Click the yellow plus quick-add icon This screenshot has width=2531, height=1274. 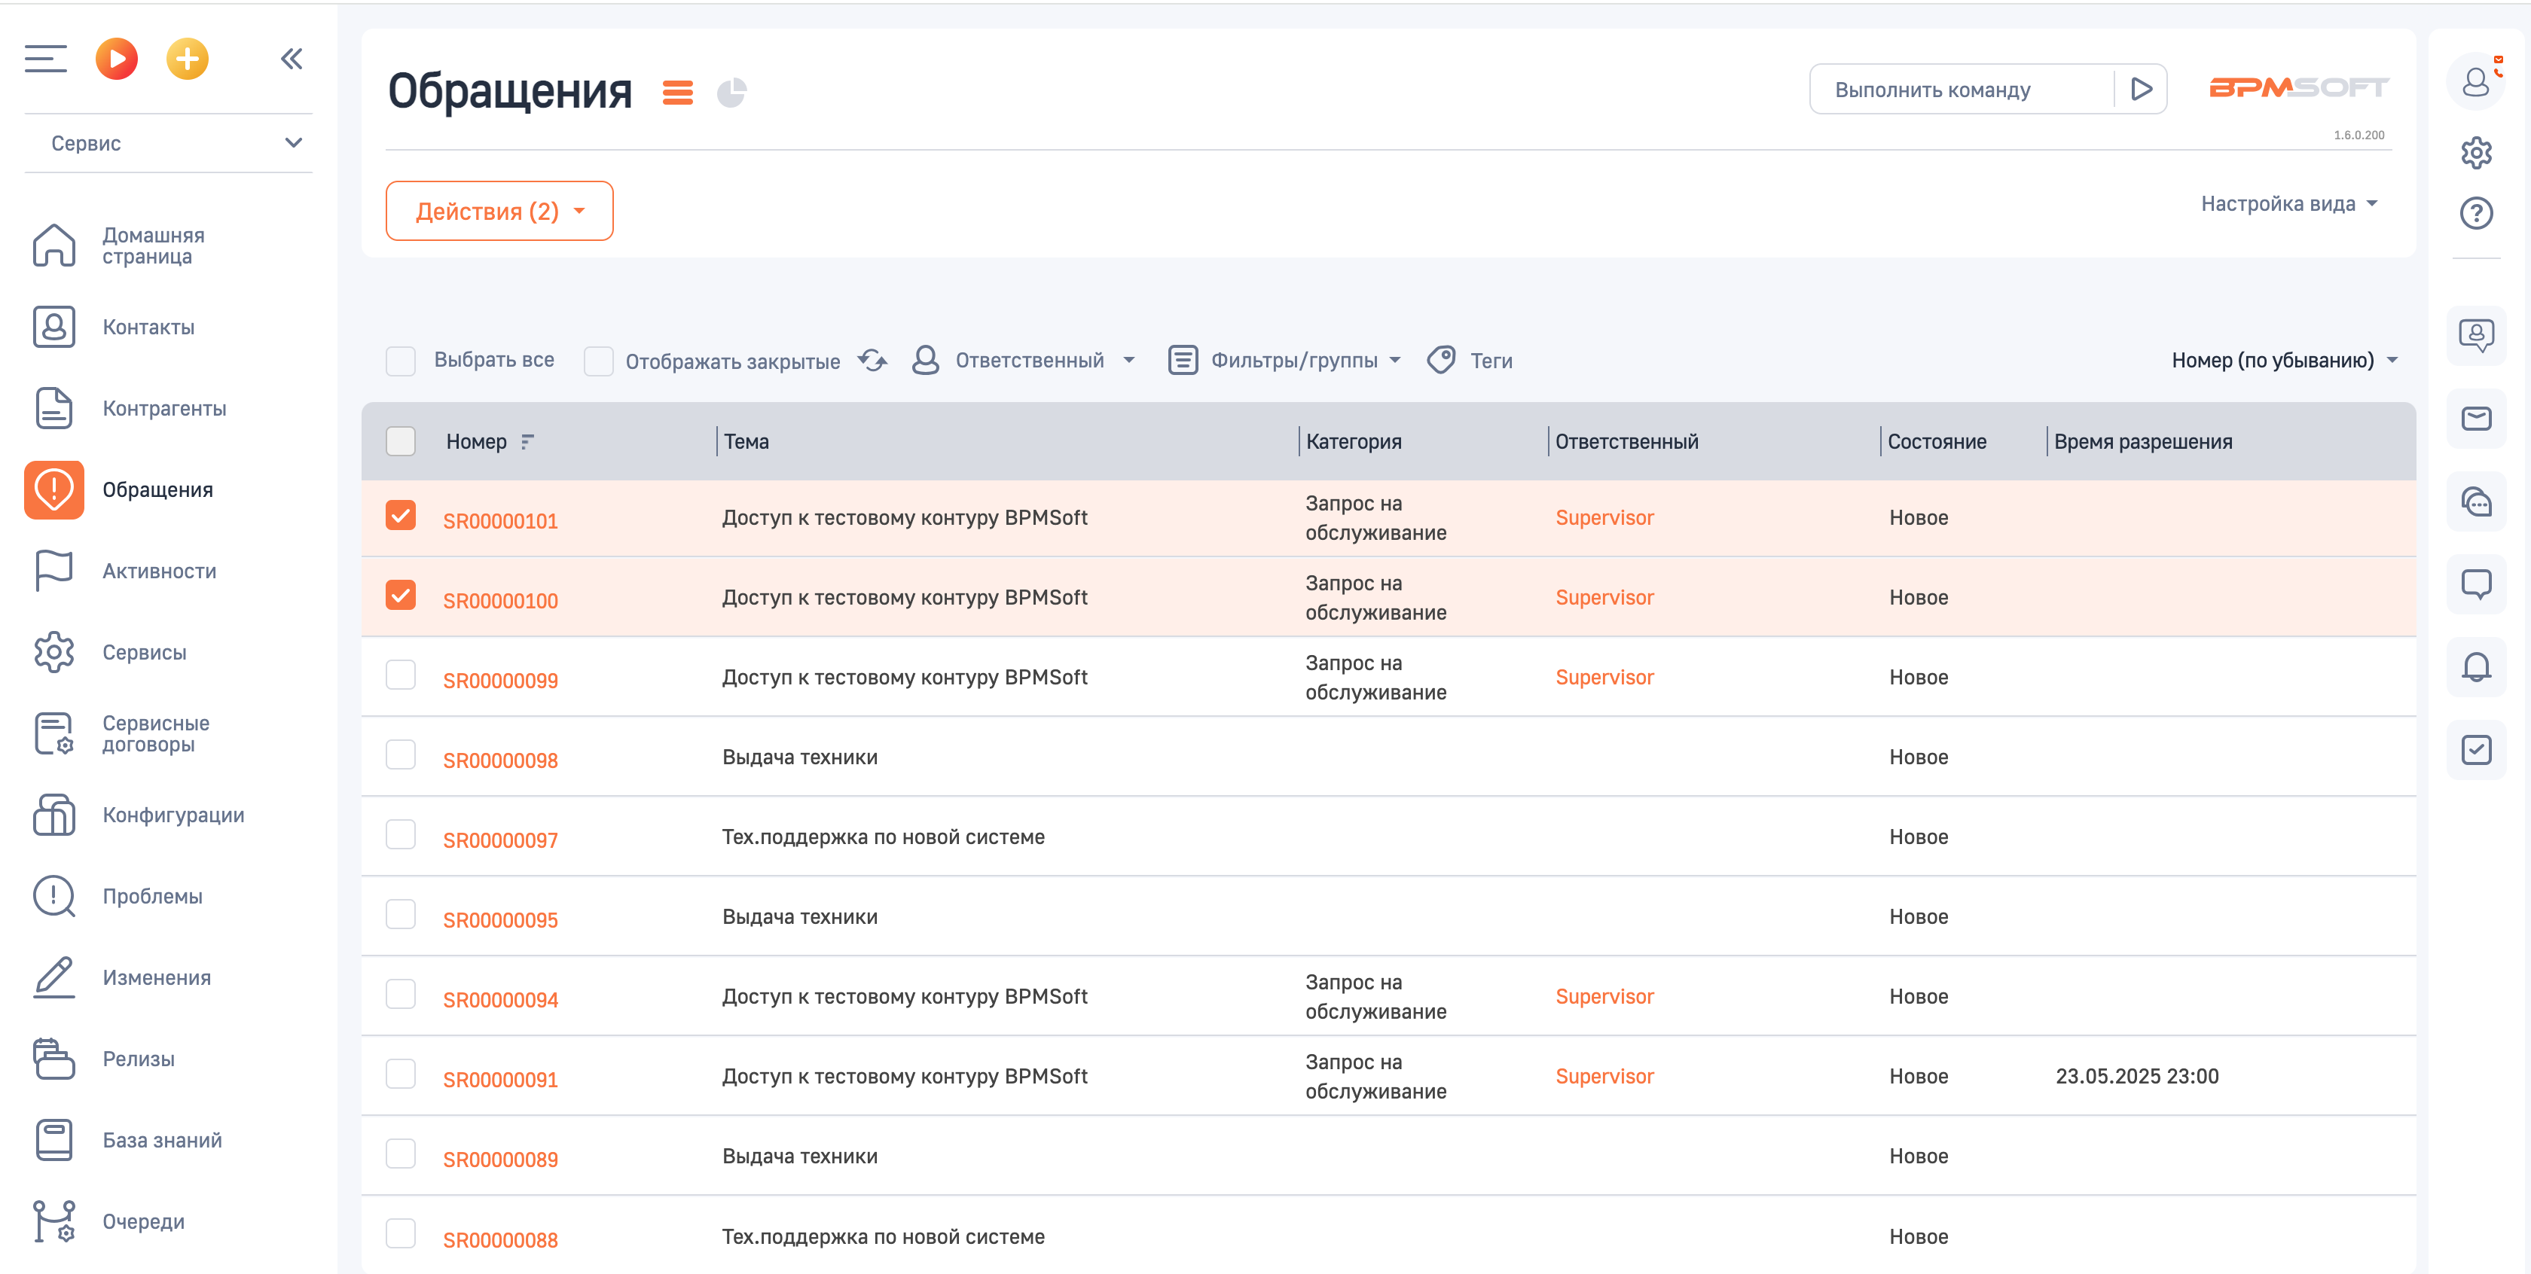(187, 59)
